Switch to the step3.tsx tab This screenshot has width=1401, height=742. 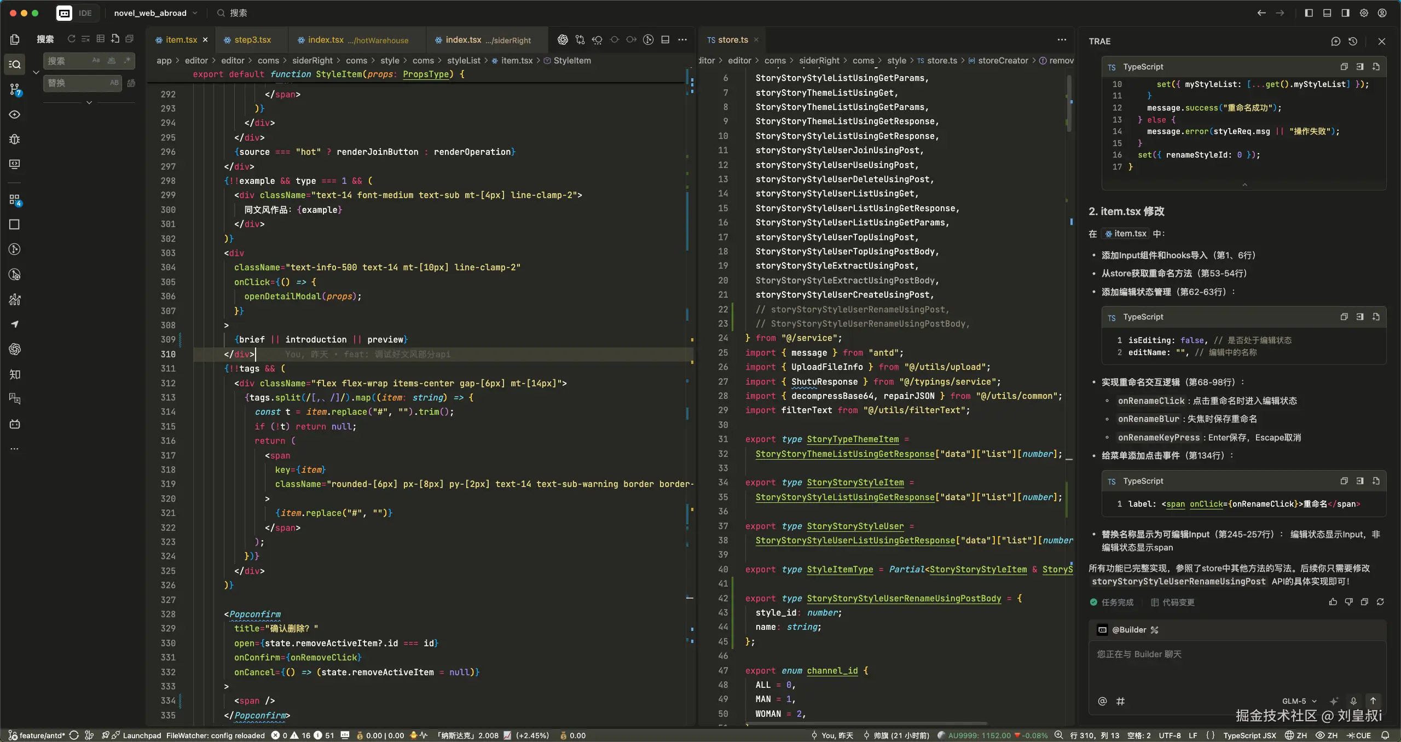tap(252, 40)
